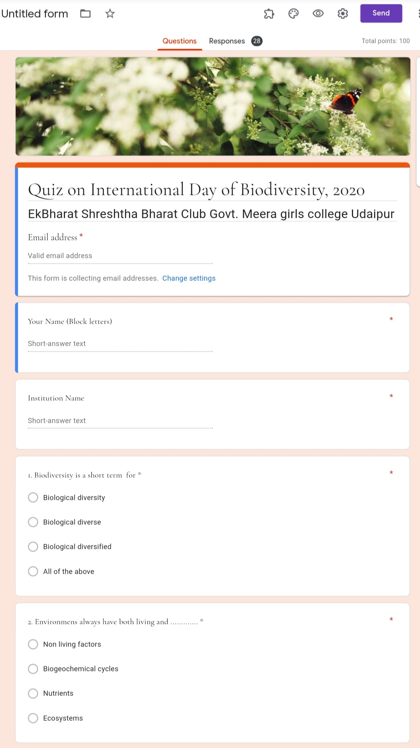
Task: Click the butterfly header image
Action: [213, 106]
